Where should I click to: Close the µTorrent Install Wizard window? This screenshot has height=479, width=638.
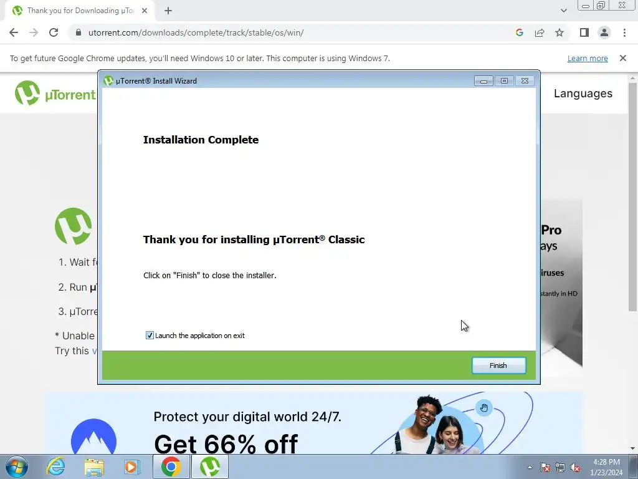tap(525, 80)
